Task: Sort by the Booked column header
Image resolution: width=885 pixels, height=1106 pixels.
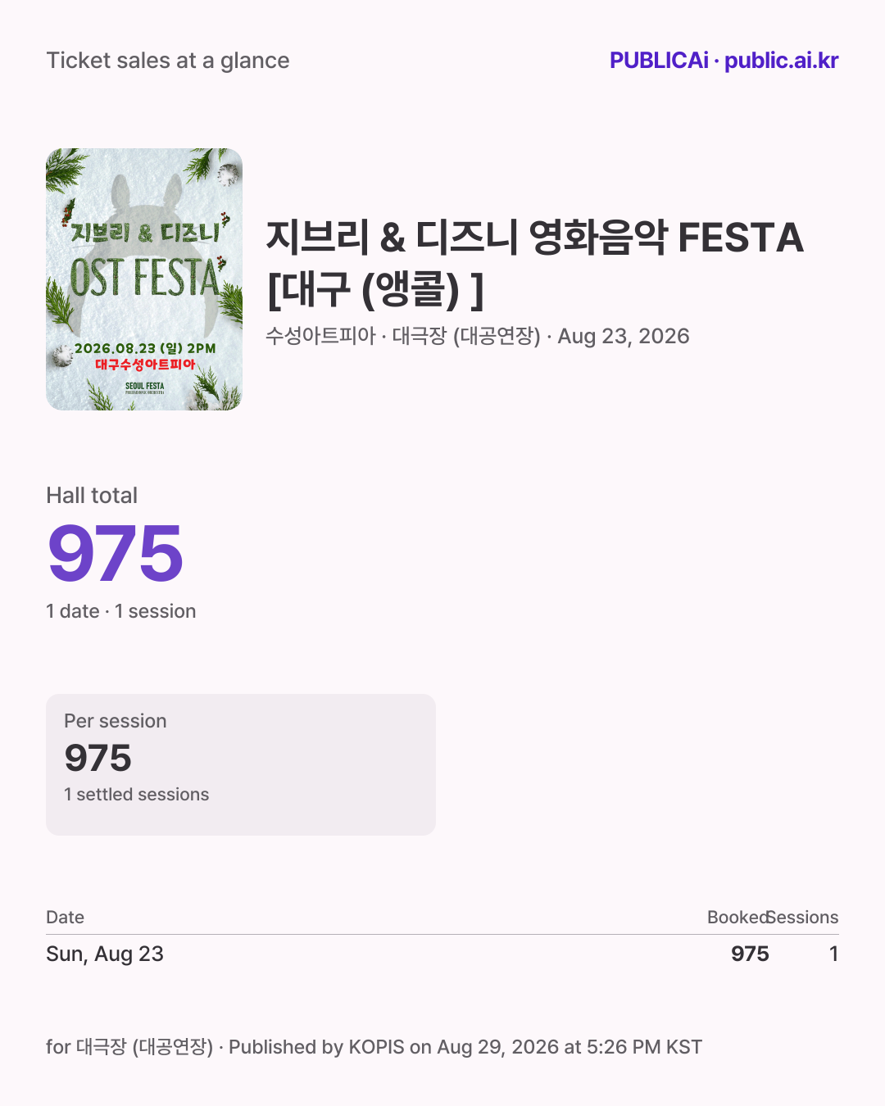Action: (737, 918)
